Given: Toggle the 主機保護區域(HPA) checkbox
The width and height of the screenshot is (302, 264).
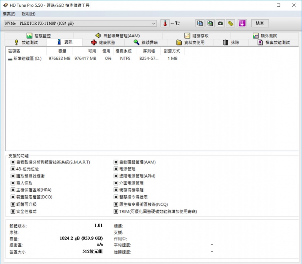Looking at the screenshot, I should point(13,190).
